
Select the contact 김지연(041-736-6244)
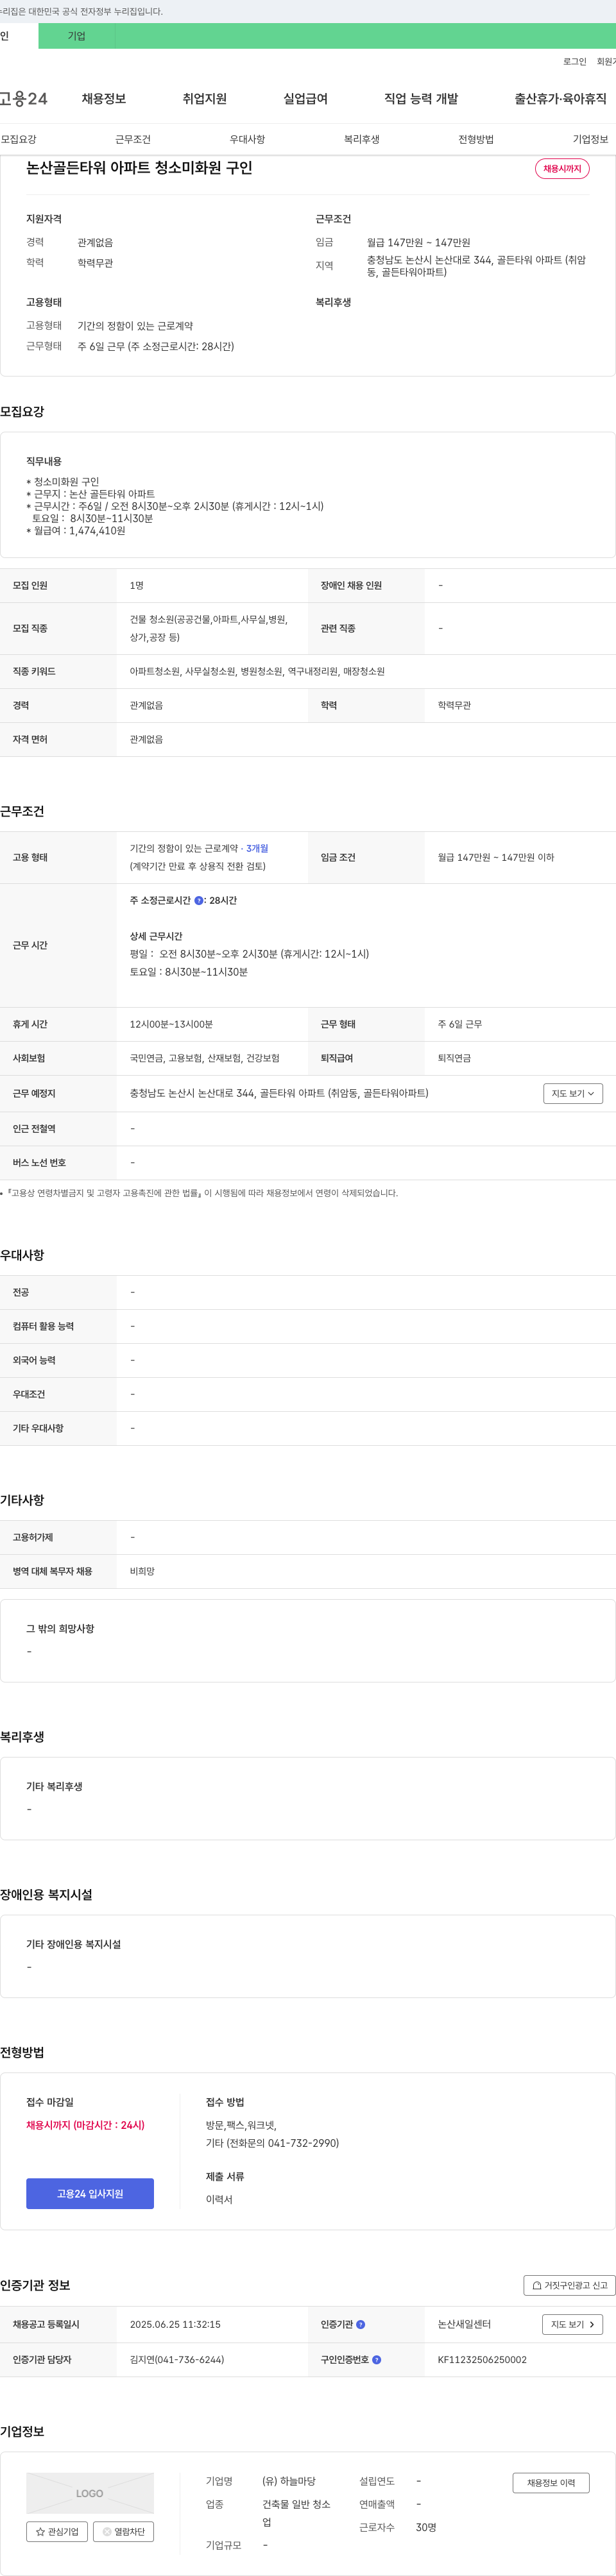[x=177, y=2359]
